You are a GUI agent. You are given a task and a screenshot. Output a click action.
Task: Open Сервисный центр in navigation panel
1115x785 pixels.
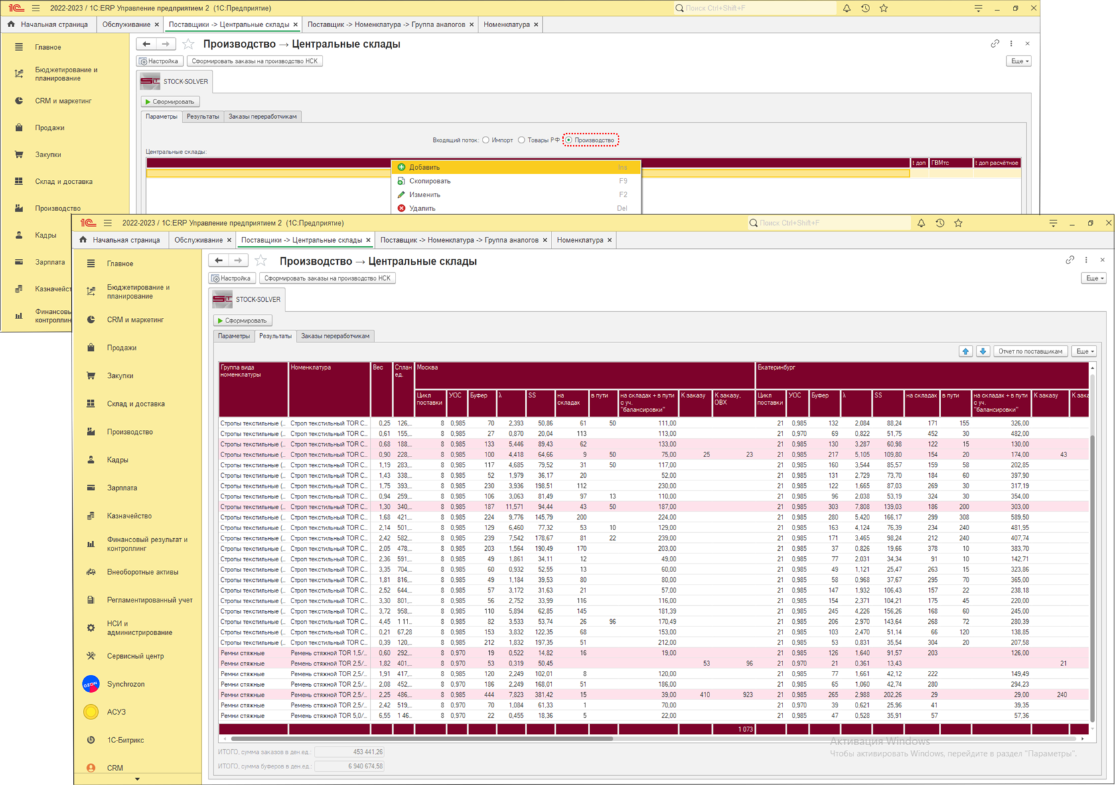pyautogui.click(x=135, y=656)
